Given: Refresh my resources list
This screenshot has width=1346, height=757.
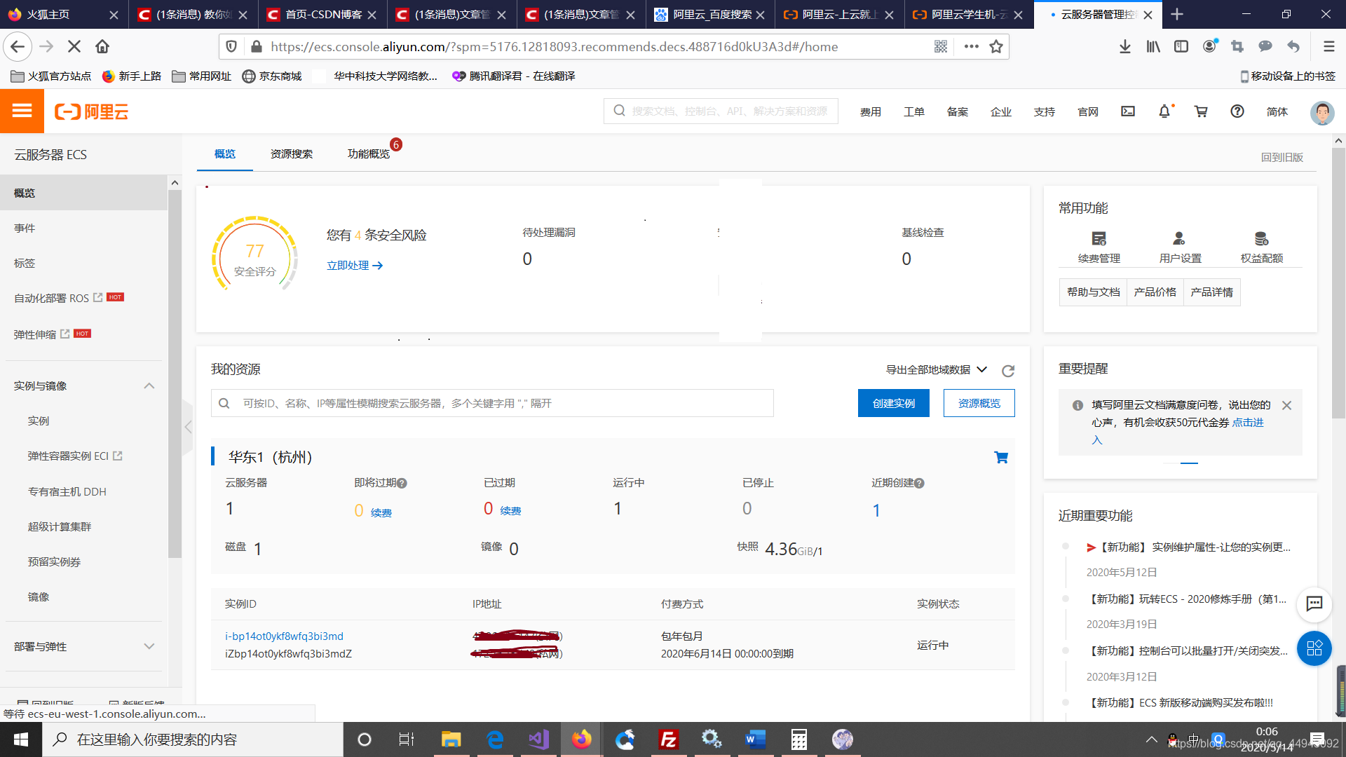Looking at the screenshot, I should [1008, 371].
